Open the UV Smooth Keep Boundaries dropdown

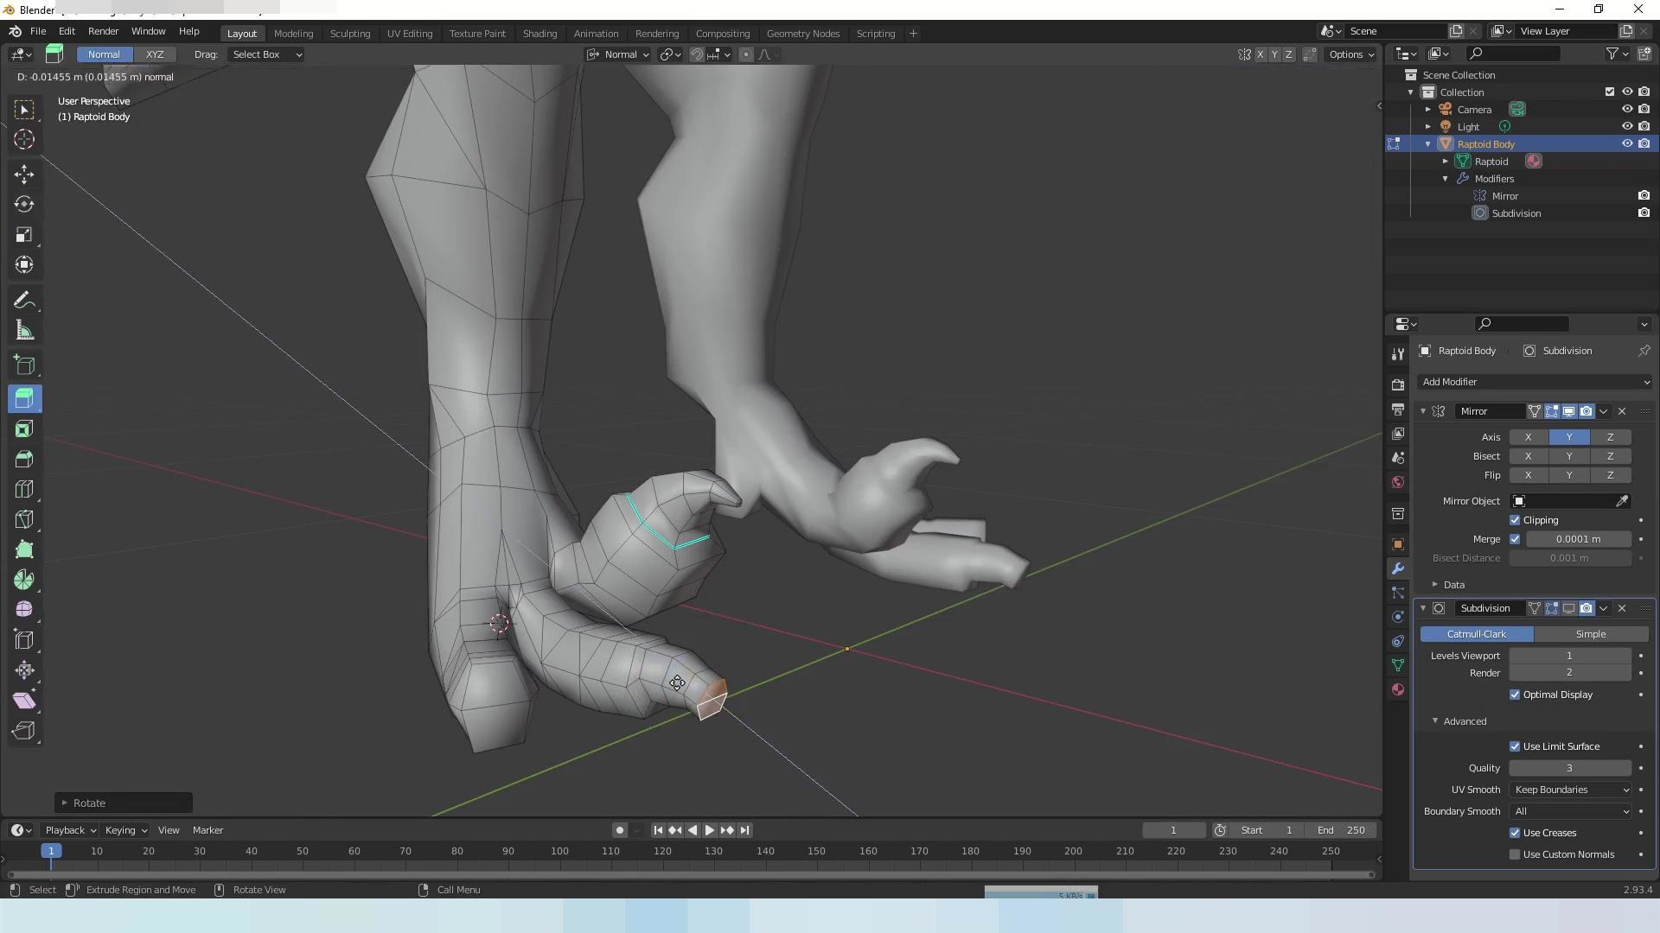point(1571,790)
